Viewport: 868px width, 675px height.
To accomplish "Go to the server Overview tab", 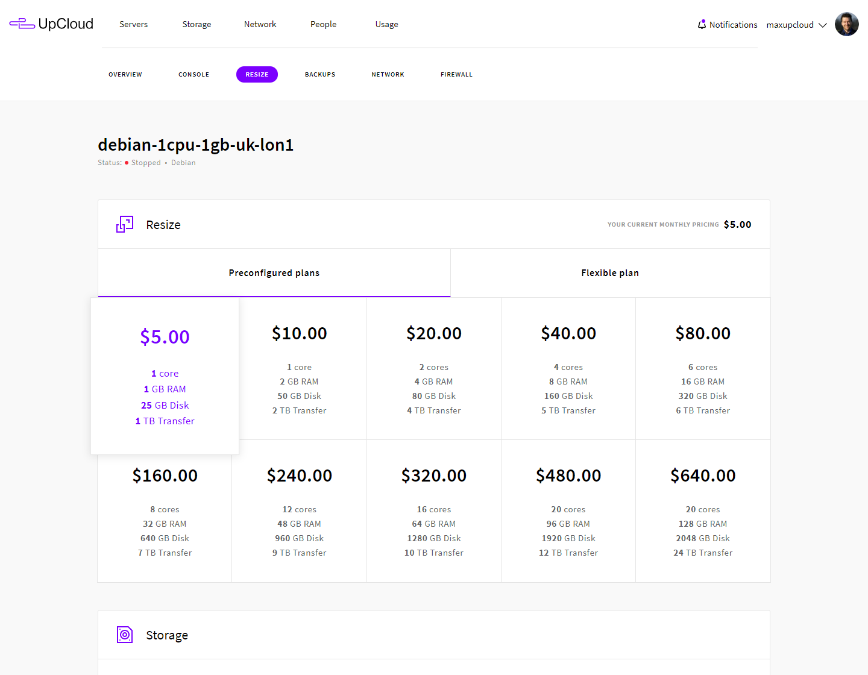I will tap(125, 75).
